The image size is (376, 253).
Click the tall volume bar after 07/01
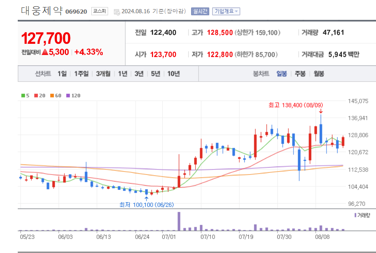179,221
